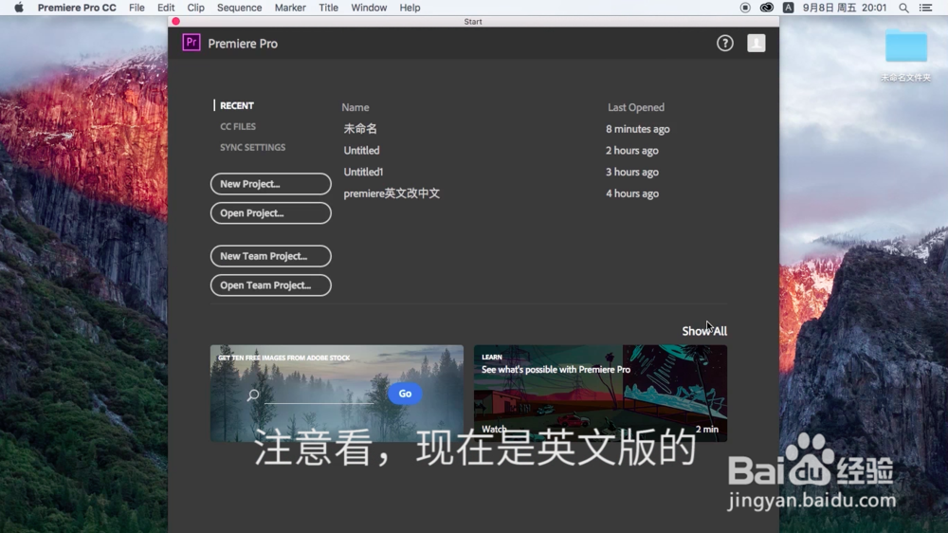Click the Premiere Pro Pr logo icon
Screen dimensions: 948x533
pyautogui.click(x=191, y=43)
